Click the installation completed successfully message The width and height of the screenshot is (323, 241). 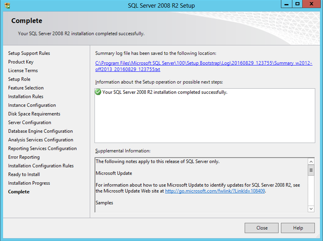(x=165, y=92)
